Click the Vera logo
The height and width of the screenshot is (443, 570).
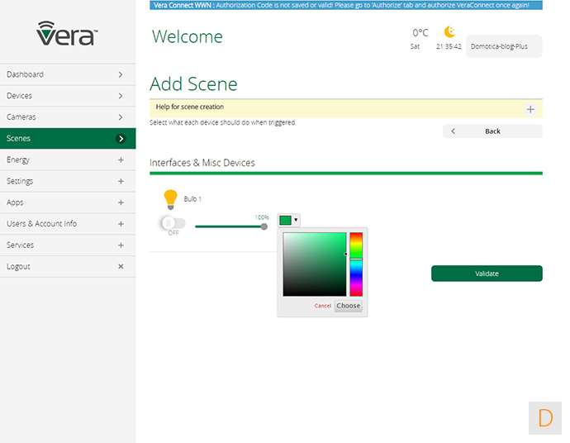click(67, 33)
